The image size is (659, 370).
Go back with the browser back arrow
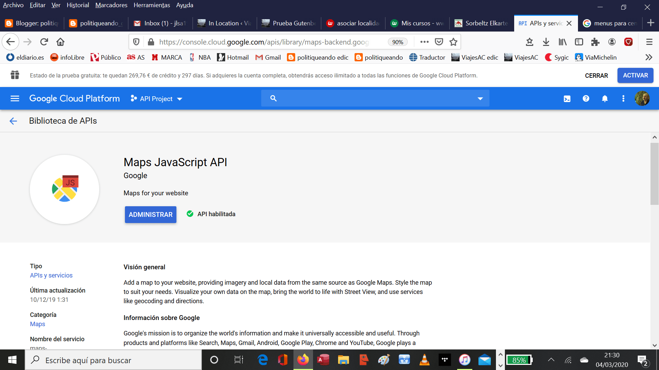pos(10,42)
